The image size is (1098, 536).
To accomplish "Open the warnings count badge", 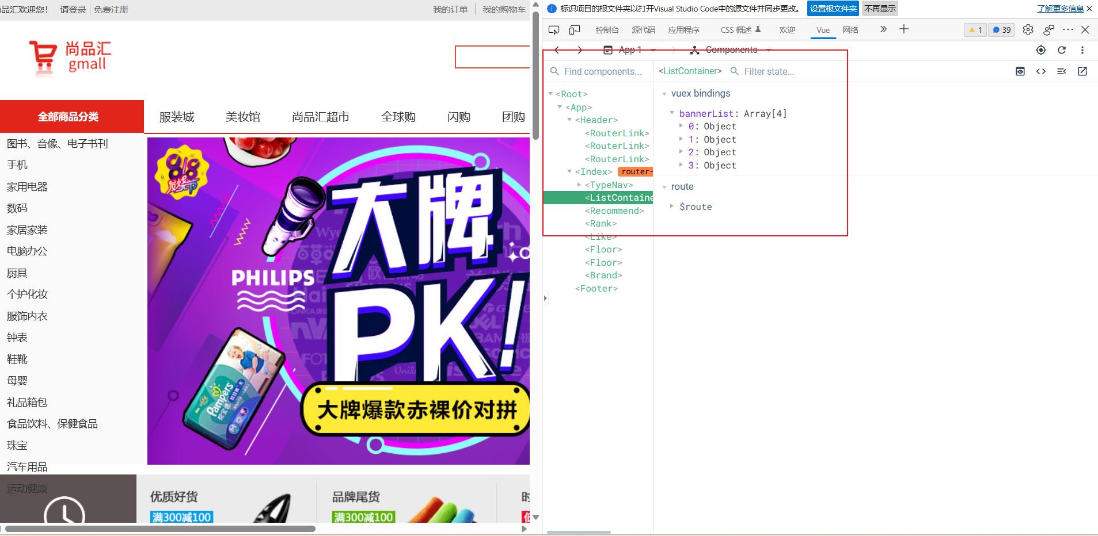I will pyautogui.click(x=975, y=30).
